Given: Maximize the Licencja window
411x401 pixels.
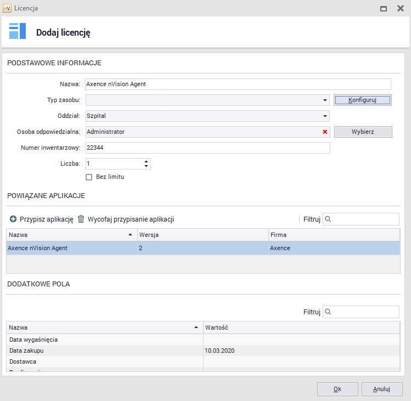Looking at the screenshot, I should tap(384, 9).
